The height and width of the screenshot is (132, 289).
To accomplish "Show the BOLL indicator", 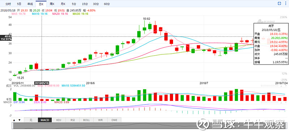I will click(86, 120).
